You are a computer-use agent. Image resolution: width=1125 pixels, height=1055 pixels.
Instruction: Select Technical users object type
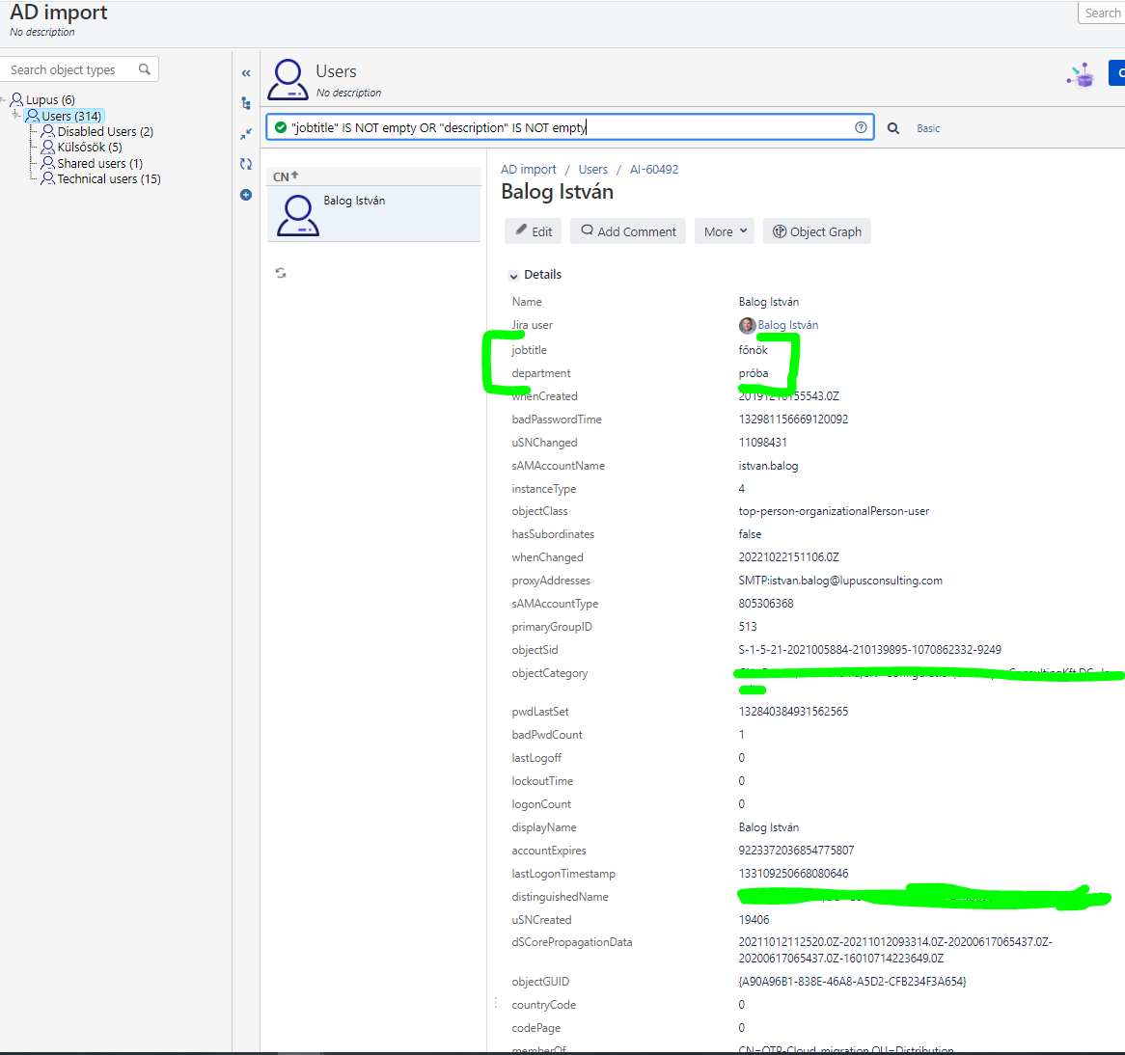[x=108, y=178]
